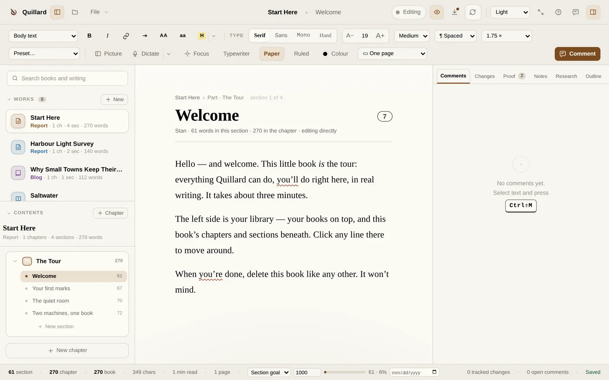Apply uppercase AA formatting
This screenshot has height=380, width=609.
[x=164, y=36]
